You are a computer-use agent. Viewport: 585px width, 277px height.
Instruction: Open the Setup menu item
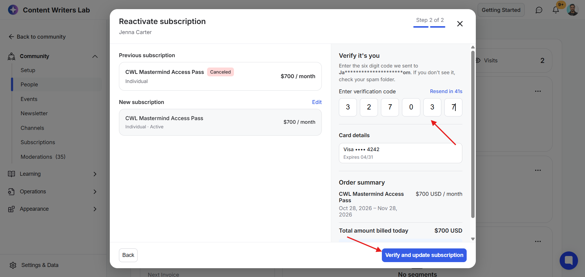coord(28,70)
